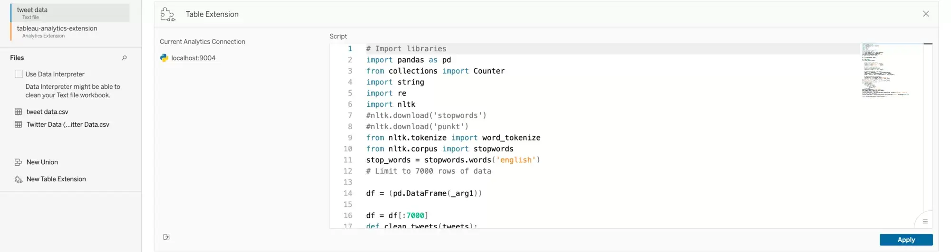The image size is (951, 252).
Task: Click the 'import string' line
Action: pyautogui.click(x=395, y=82)
